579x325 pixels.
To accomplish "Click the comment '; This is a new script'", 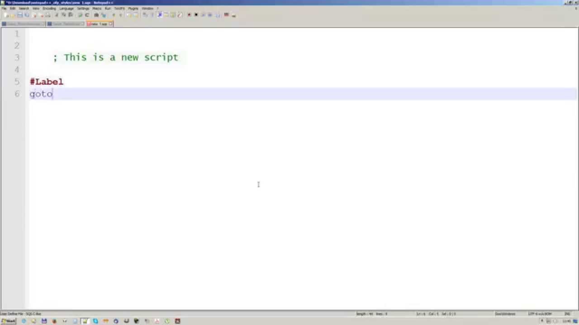I will 116,57.
